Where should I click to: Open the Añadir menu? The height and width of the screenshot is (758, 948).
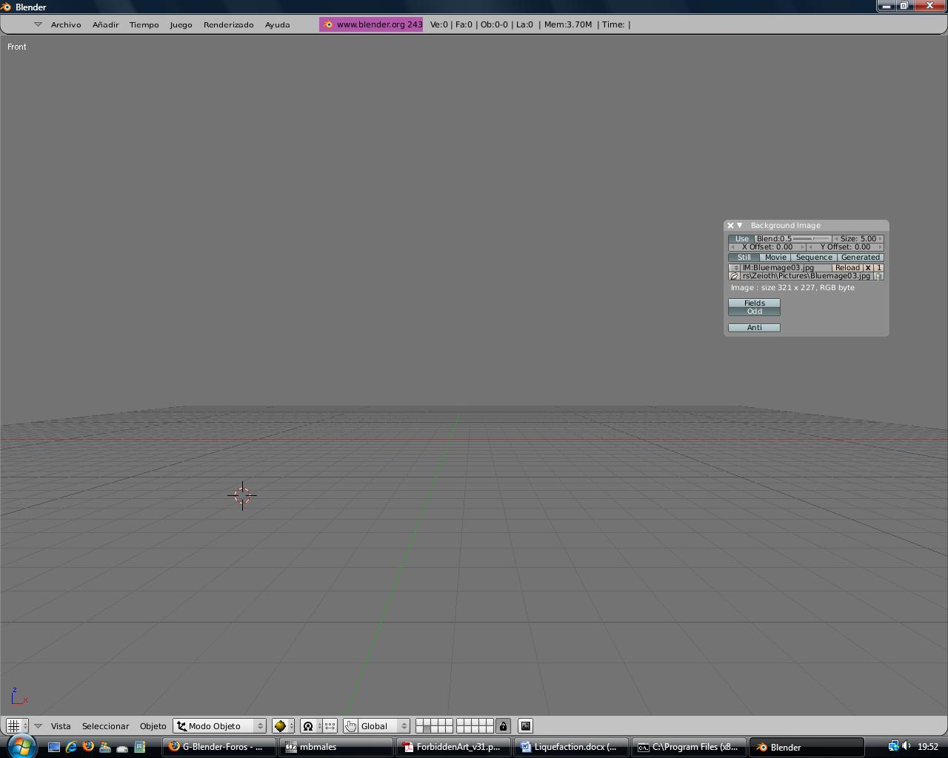(x=105, y=24)
